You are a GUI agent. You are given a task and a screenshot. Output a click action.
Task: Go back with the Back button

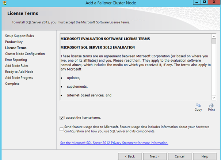coord(130,156)
